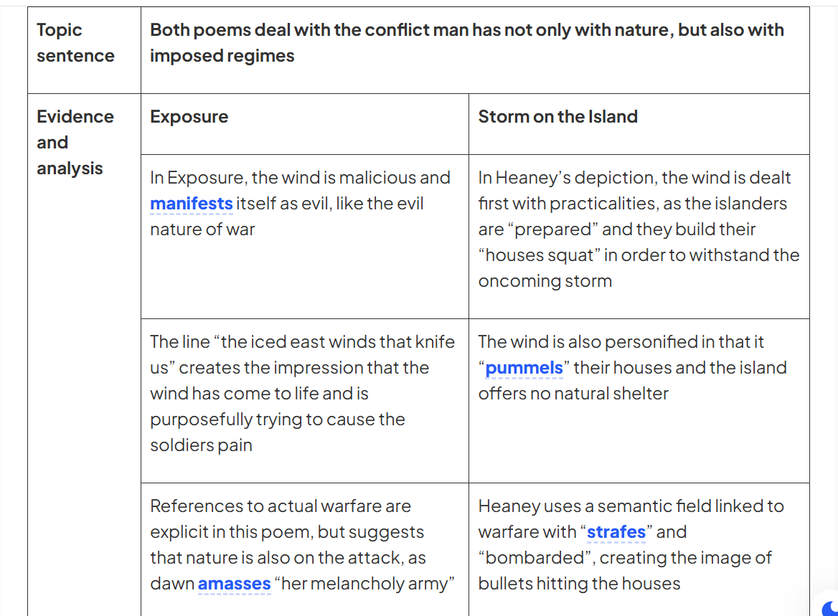
Task: Click the cell about islanders being "prepared"
Action: (x=639, y=237)
